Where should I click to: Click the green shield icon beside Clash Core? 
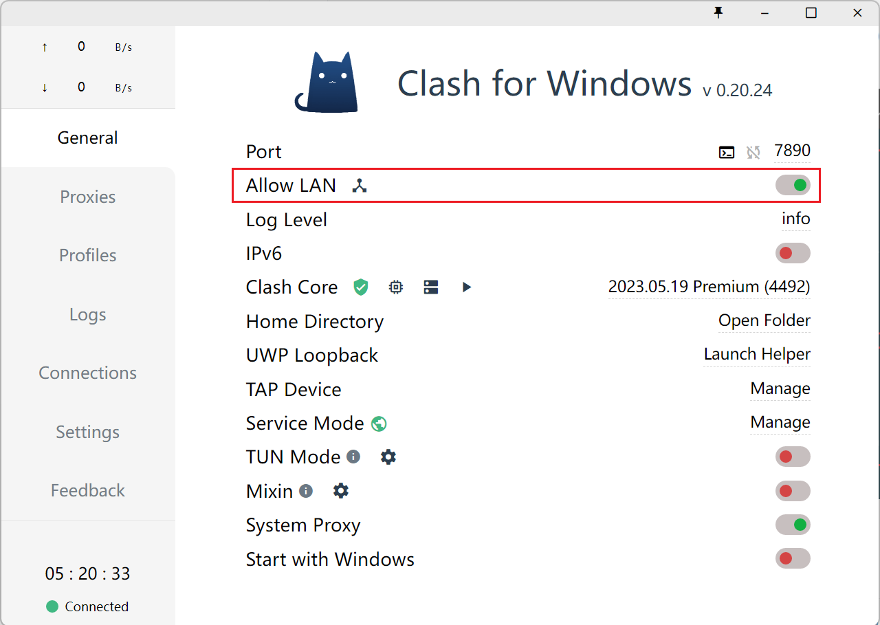361,287
